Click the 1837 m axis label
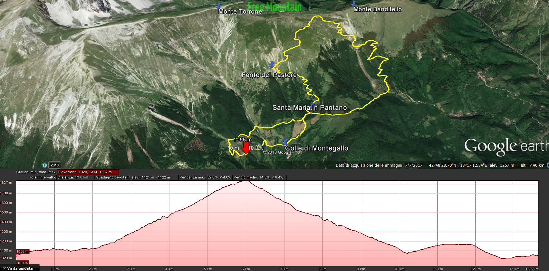This screenshot has height=271, width=549. click(6, 183)
